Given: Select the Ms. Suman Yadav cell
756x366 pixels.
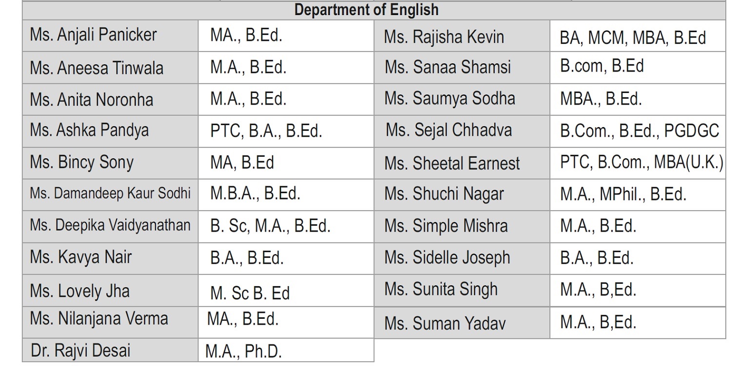Looking at the screenshot, I should tap(462, 323).
